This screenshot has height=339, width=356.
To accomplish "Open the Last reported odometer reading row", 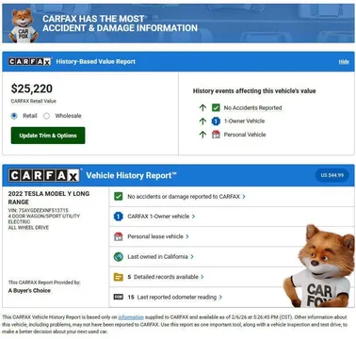I will pos(232,297).
